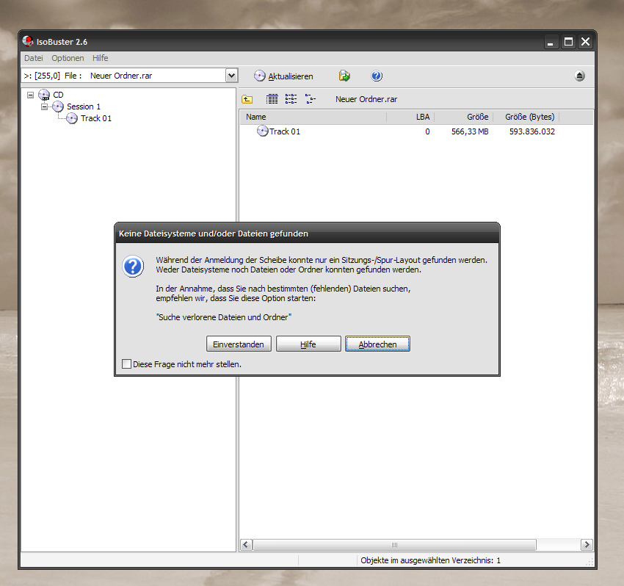
Task: Select the 'CD' tree label
Action: click(58, 95)
